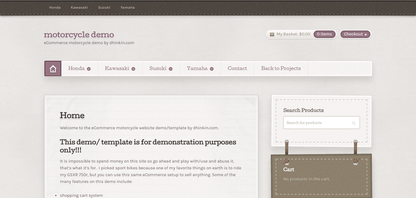
Task: Open Yamaha in the top brown bar
Action: 128,7
